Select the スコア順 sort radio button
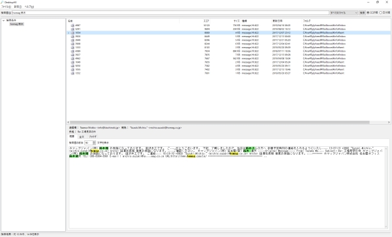Viewport: 392px width, 237px height. click(368, 13)
